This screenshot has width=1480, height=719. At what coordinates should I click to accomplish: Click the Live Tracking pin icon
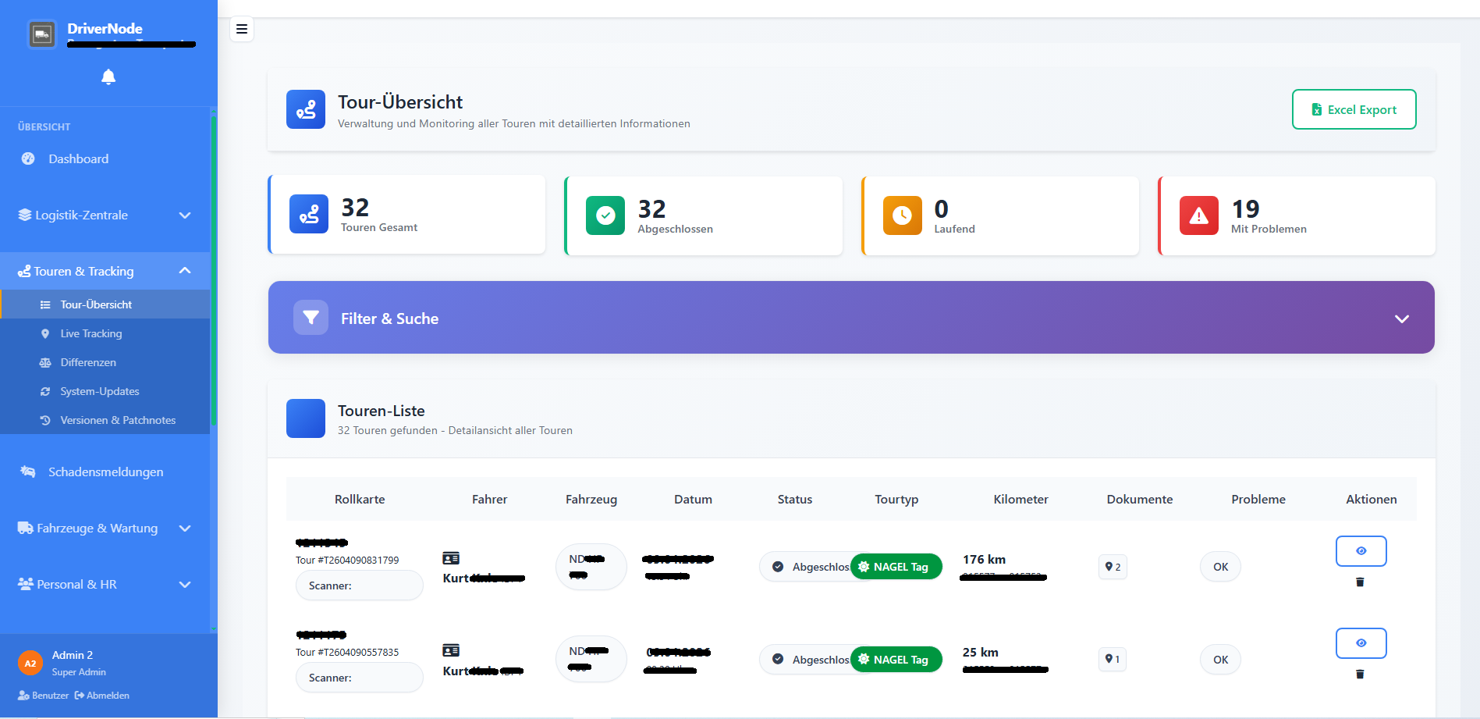click(x=45, y=333)
